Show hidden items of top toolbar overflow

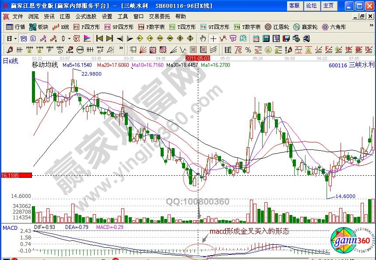pyautogui.click(x=372, y=25)
